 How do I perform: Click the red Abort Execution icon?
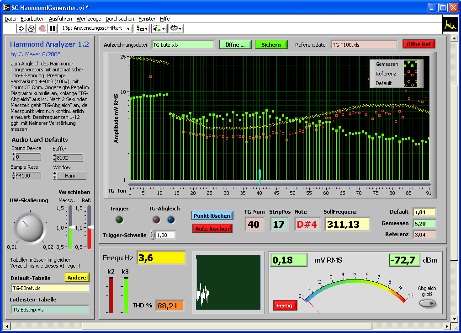(42, 28)
